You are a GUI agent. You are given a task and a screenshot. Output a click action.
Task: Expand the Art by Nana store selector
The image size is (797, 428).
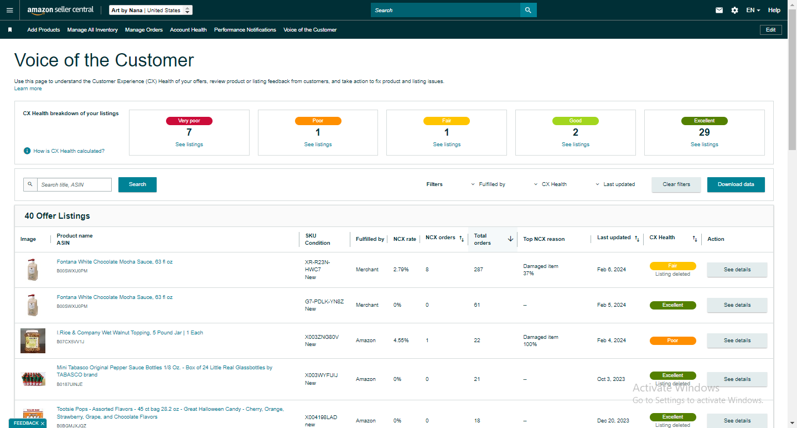(x=151, y=10)
